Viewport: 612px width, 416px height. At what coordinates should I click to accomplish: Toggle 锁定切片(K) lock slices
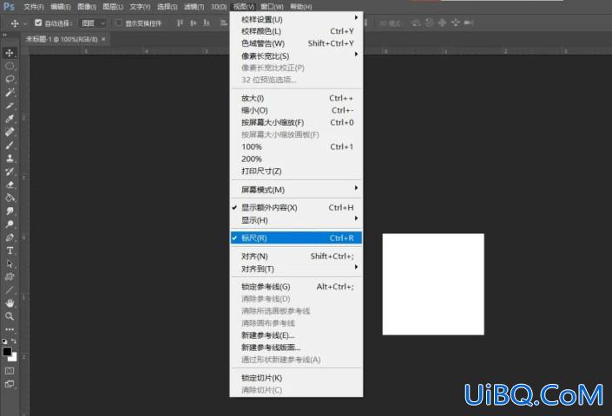296,378
